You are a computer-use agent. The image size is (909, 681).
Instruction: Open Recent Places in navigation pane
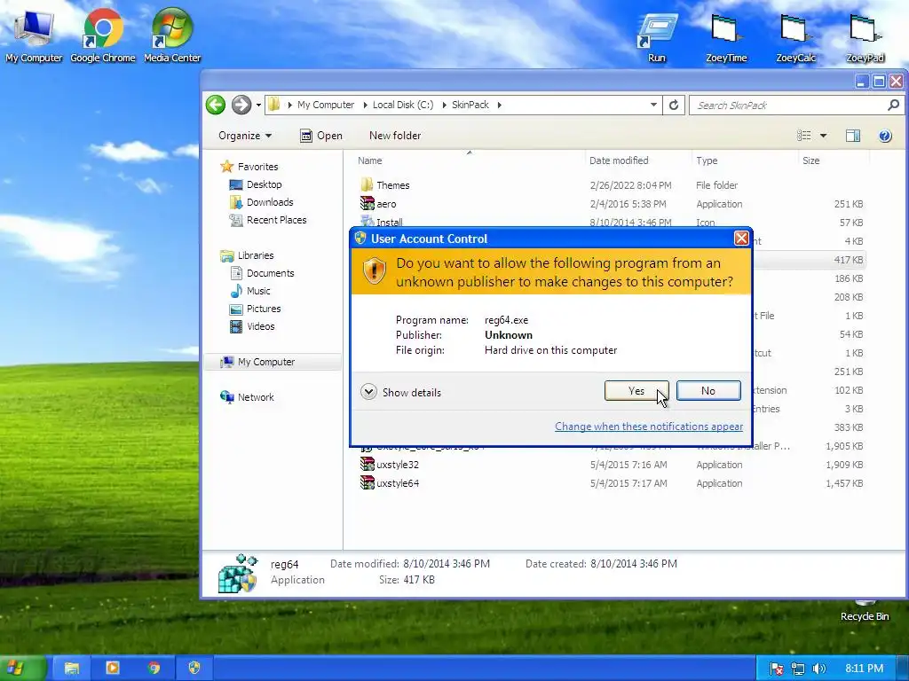tap(268, 220)
